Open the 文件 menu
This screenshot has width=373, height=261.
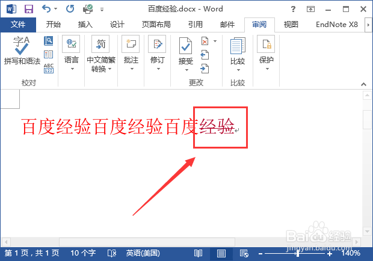18,25
